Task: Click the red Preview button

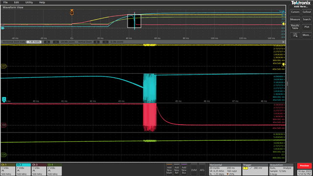Action: click(304, 166)
